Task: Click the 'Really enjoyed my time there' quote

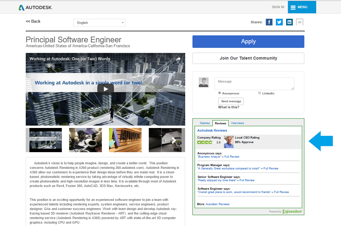Action: click(x=217, y=180)
